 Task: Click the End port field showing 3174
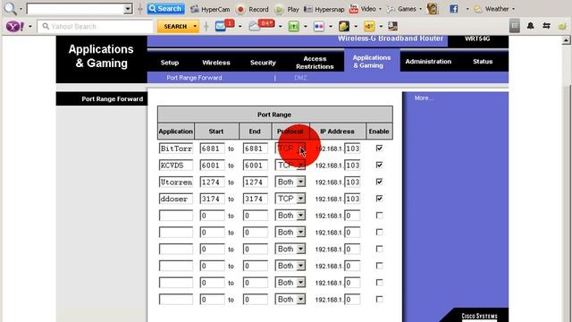(256, 199)
